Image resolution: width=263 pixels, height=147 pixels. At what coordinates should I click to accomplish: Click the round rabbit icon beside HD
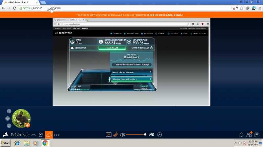[159, 135]
